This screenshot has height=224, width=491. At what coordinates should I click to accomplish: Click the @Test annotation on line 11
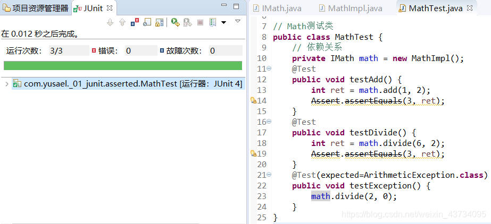[x=304, y=69]
